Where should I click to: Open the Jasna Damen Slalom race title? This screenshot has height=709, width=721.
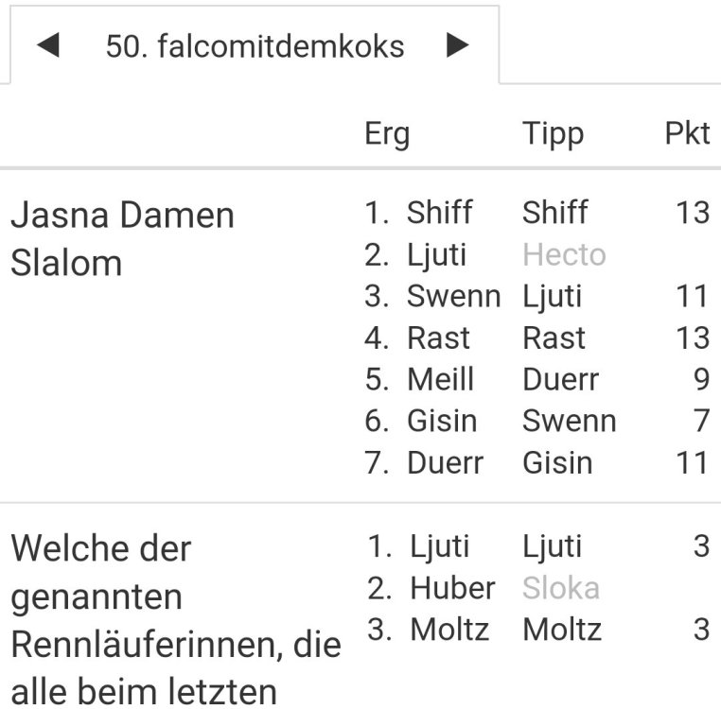point(122,238)
